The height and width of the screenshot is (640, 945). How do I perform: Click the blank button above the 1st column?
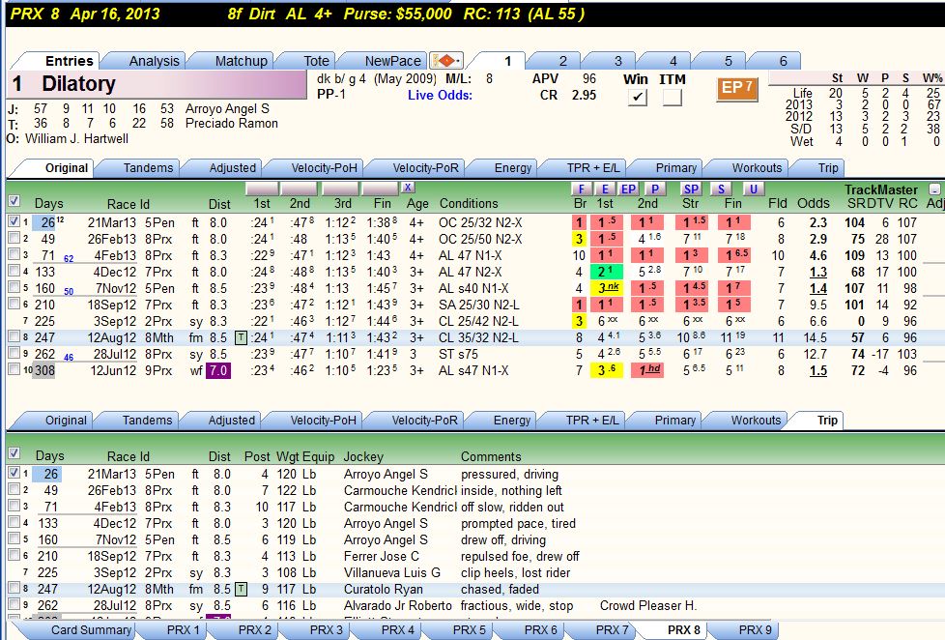click(x=262, y=189)
